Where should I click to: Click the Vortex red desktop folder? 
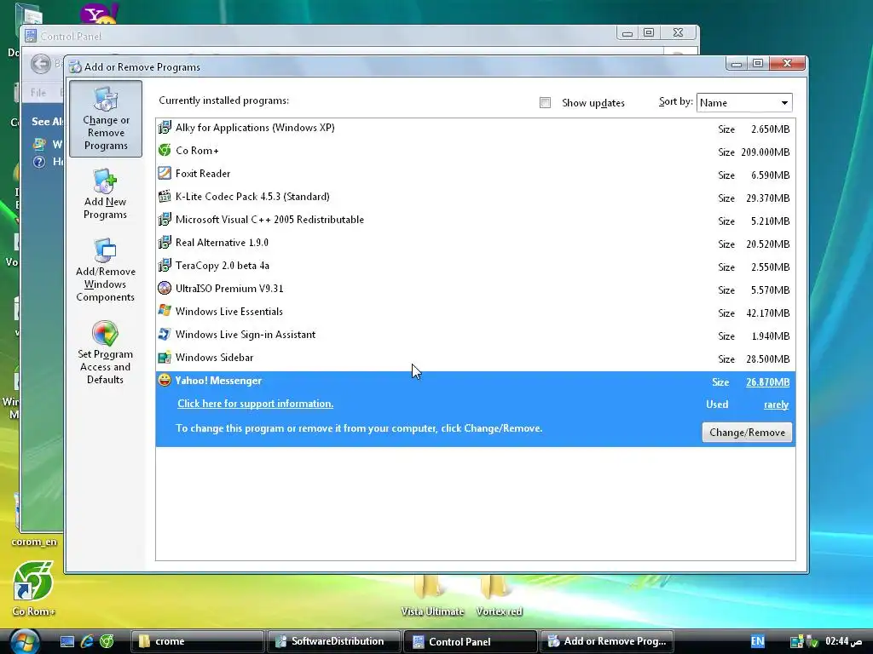pos(499,596)
